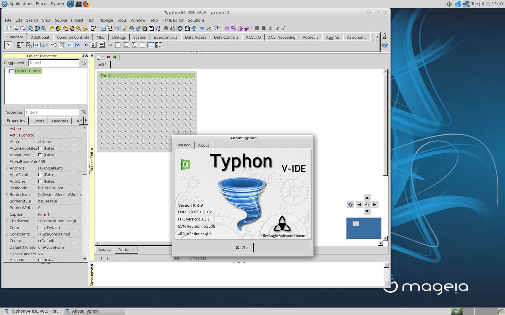
Task: Switch to the Source tab
Action: pos(104,249)
